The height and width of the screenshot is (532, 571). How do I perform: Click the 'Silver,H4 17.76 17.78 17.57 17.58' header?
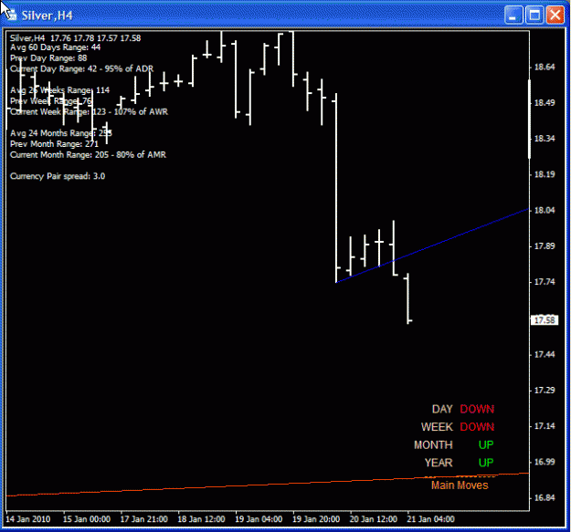point(76,38)
